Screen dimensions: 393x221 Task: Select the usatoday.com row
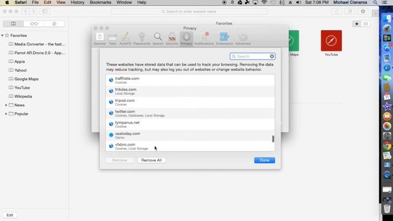[190, 135]
